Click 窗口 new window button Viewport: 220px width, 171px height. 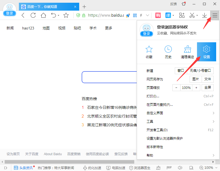click(x=181, y=71)
